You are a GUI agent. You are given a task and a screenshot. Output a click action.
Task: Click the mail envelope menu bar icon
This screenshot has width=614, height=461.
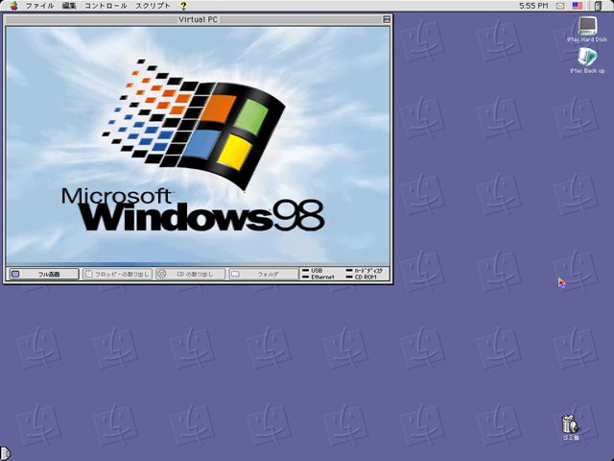pos(560,6)
